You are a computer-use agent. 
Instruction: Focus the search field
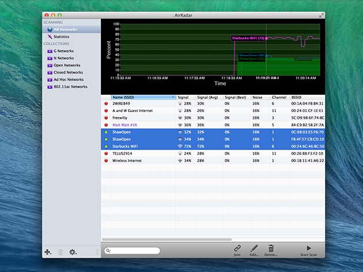point(132,251)
